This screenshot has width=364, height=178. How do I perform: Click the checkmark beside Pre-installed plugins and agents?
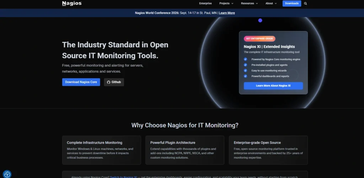pos(245,65)
